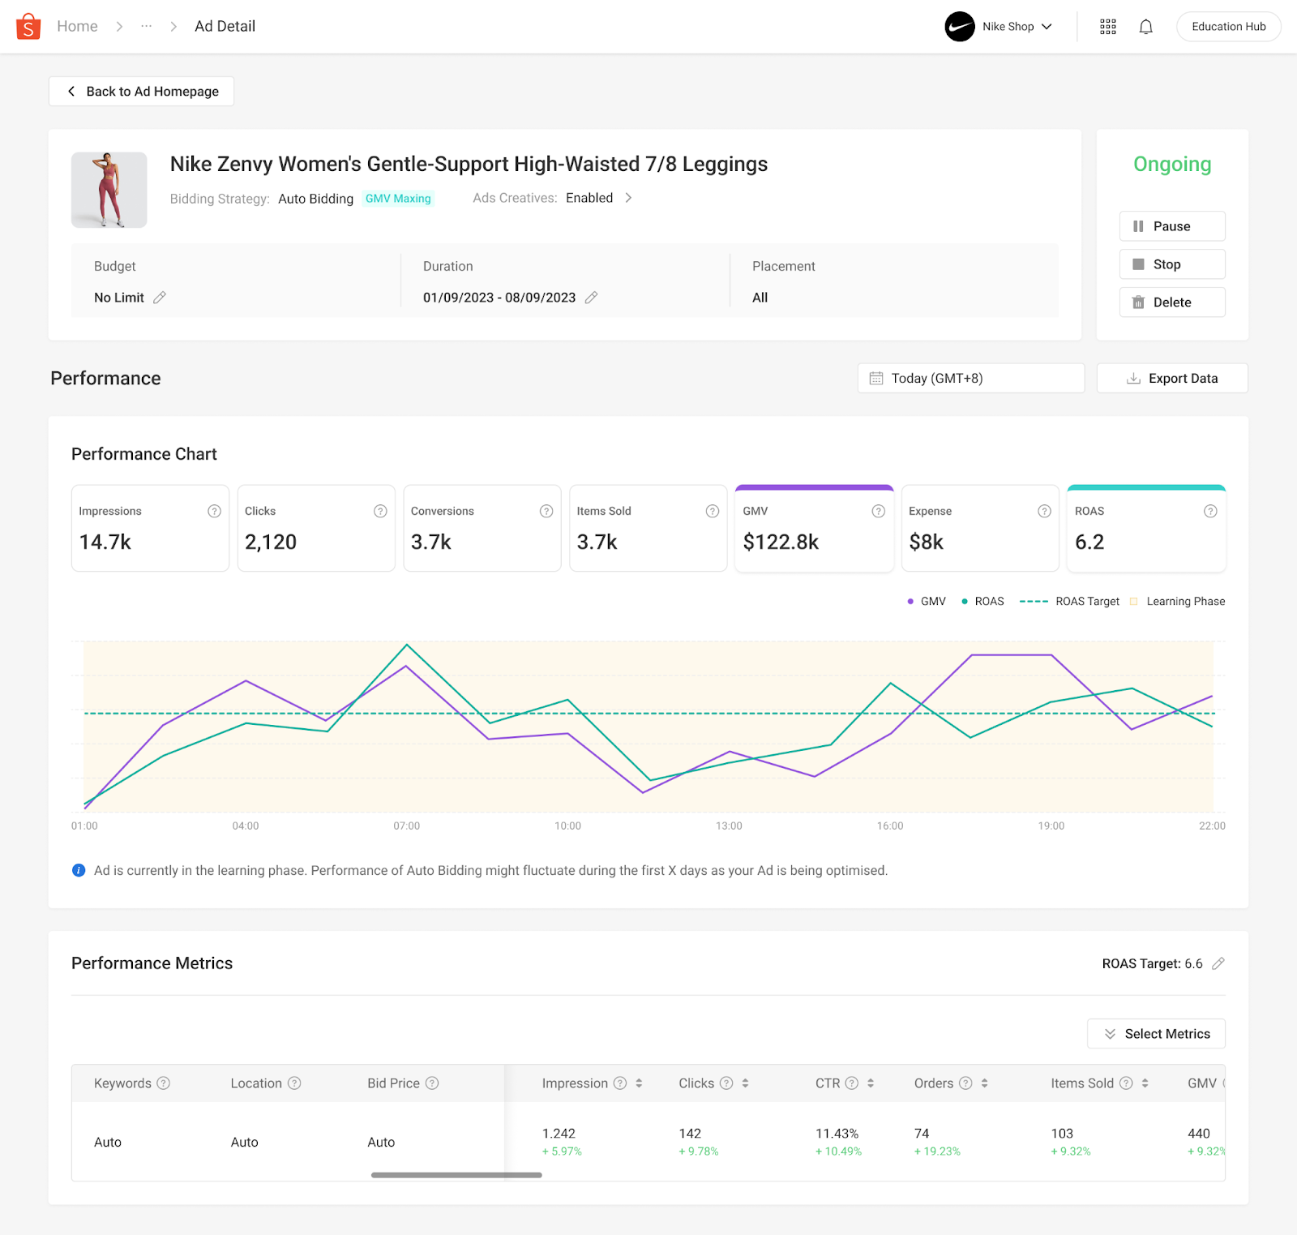The width and height of the screenshot is (1297, 1235).
Task: Show Impressions card help tooltip icon
Action: (x=214, y=511)
